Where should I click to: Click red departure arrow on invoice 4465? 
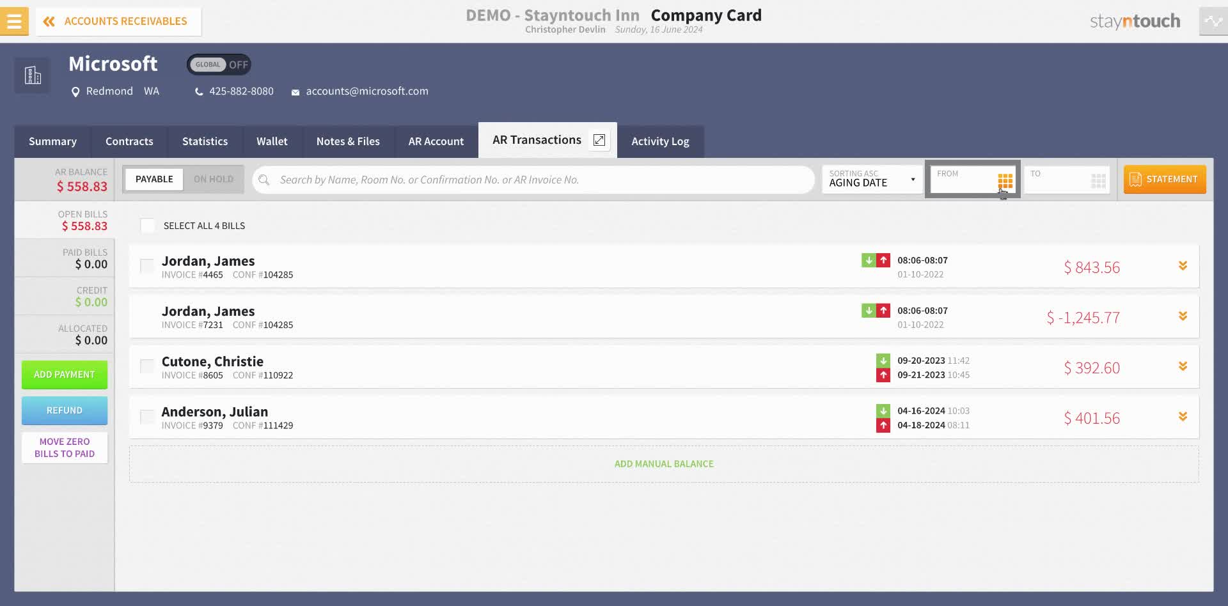pos(883,260)
